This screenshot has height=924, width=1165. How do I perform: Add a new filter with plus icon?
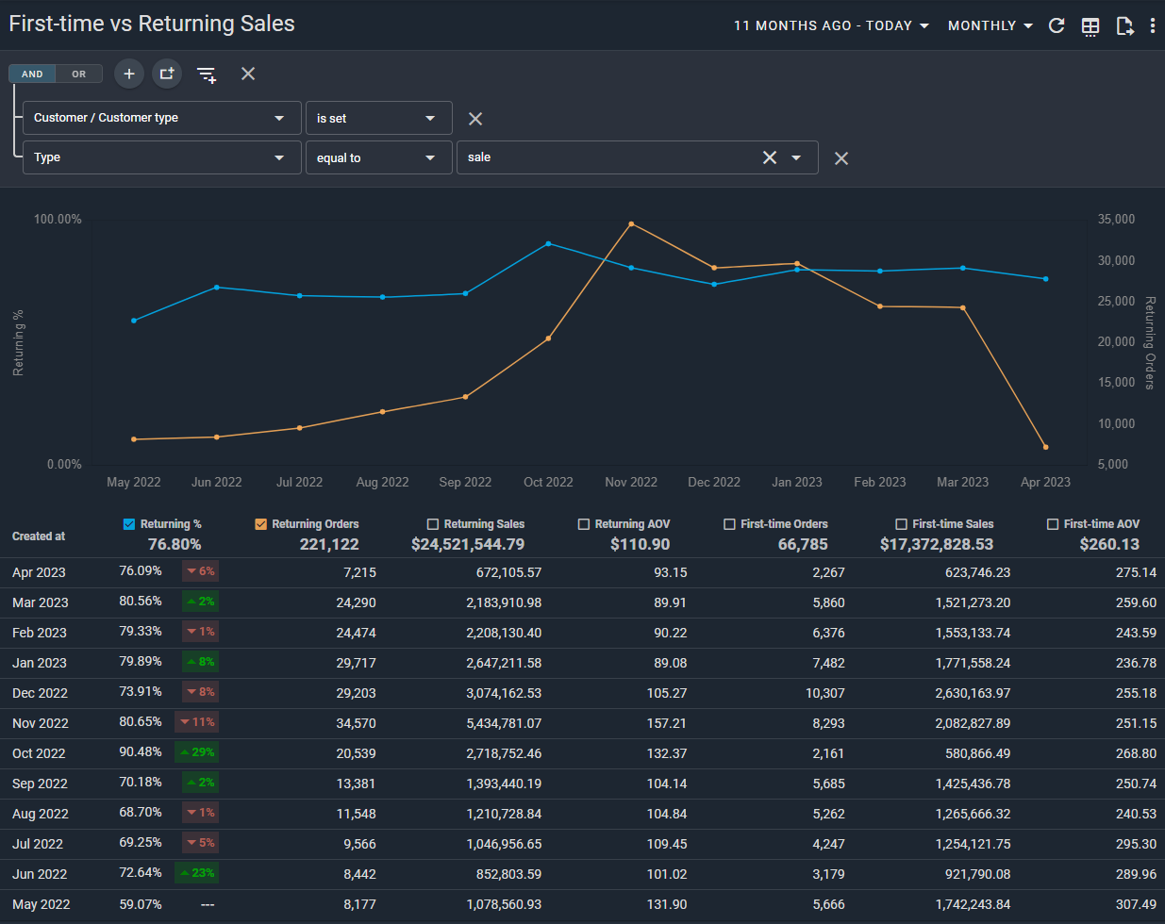(129, 74)
